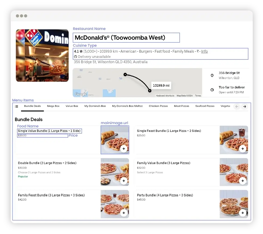This screenshot has width=263, height=234.
Task: Click the star rating icon next to 4.1
Action: 81,51
